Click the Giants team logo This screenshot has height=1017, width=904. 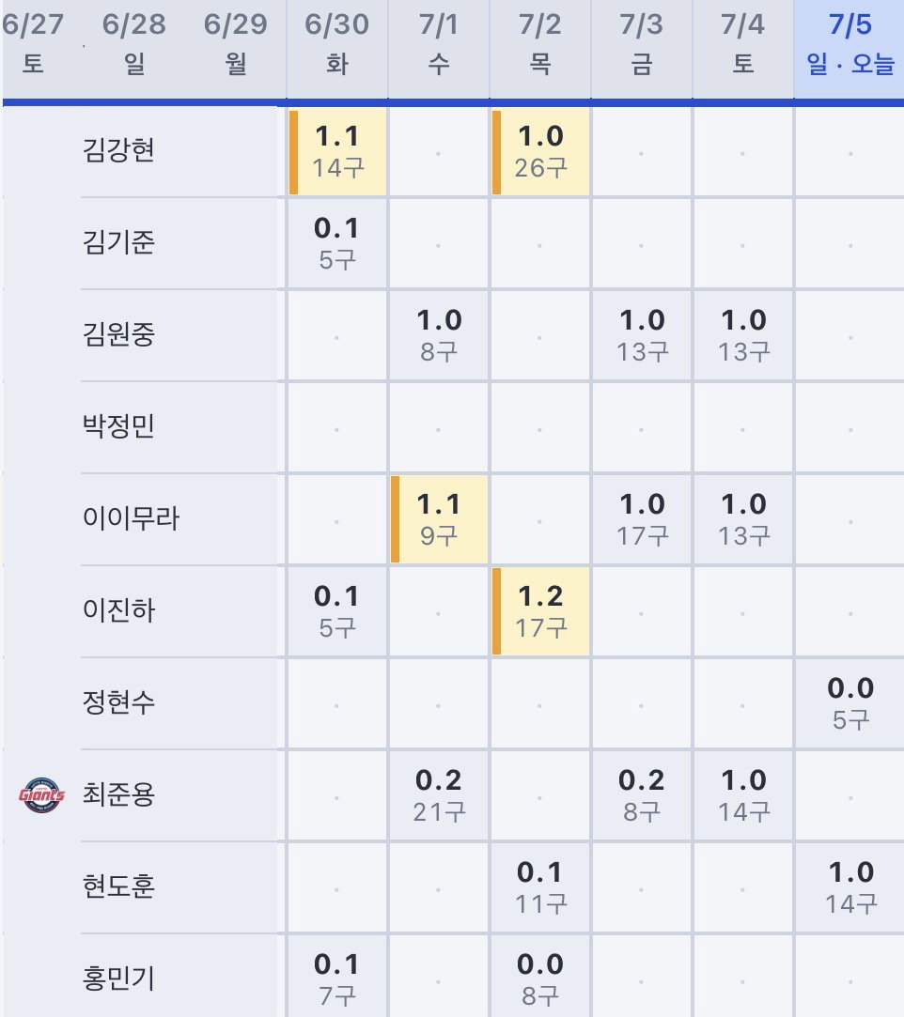(41, 794)
